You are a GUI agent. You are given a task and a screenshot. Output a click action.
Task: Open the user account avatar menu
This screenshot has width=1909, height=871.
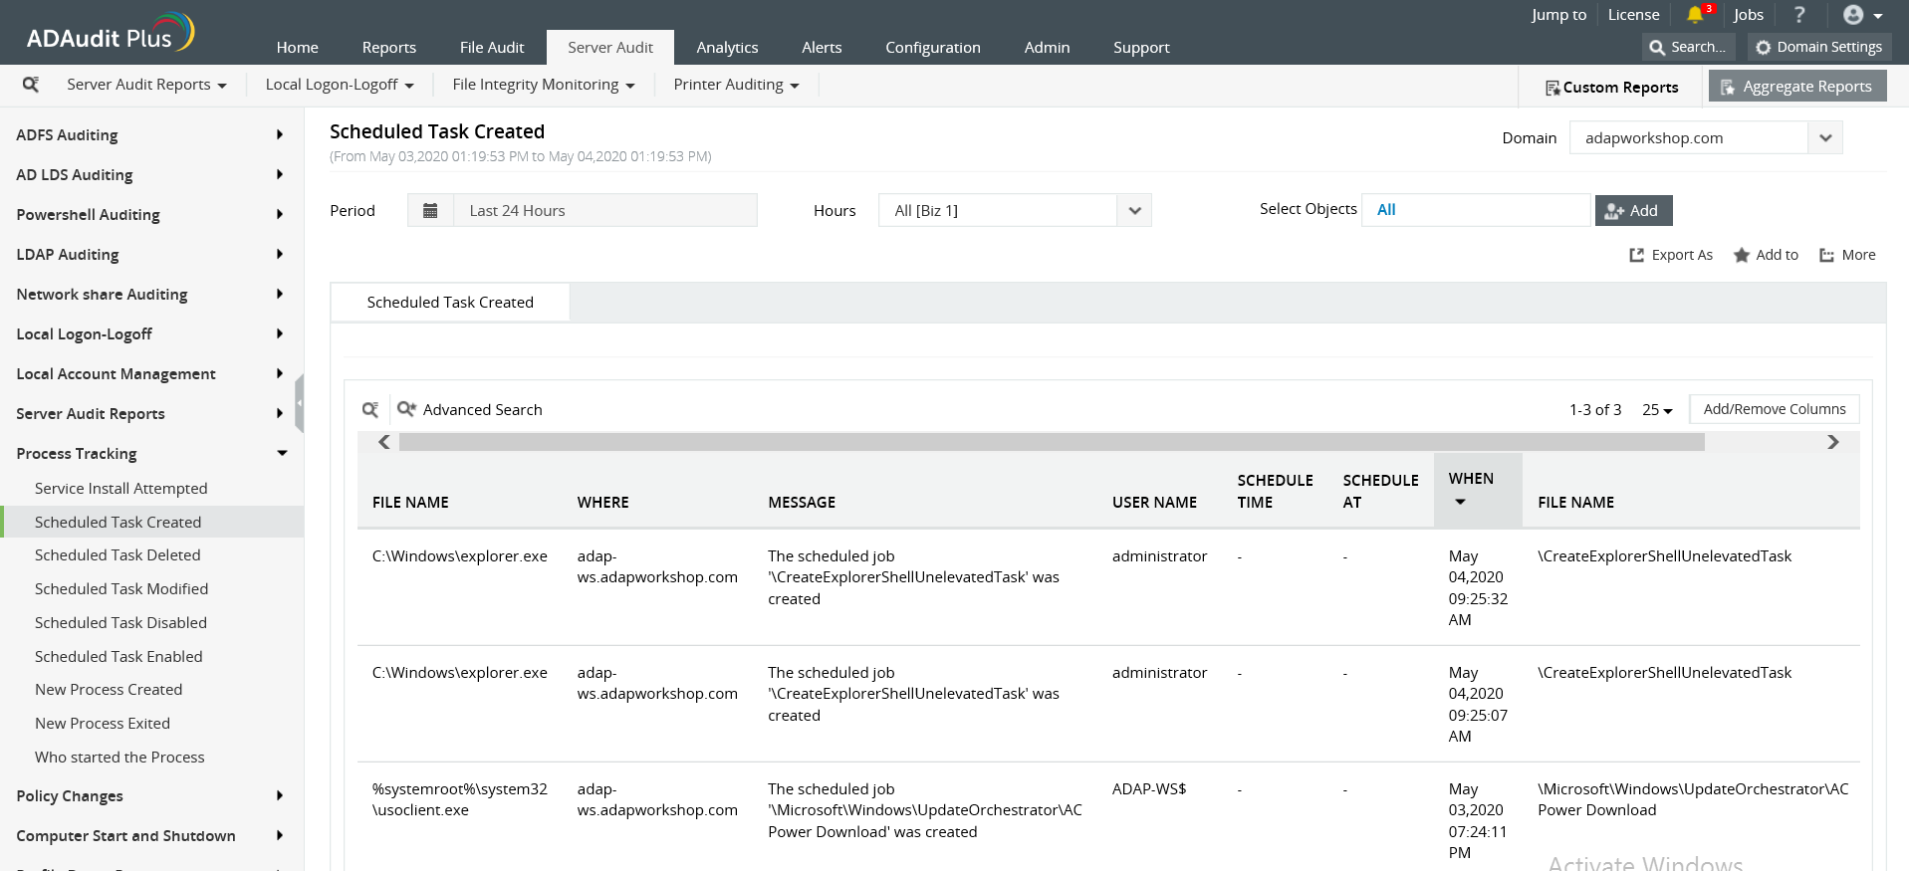pos(1862,15)
